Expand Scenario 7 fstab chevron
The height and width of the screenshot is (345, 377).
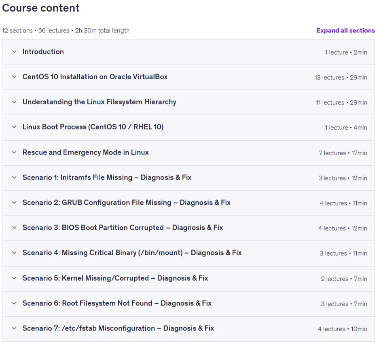coord(15,328)
